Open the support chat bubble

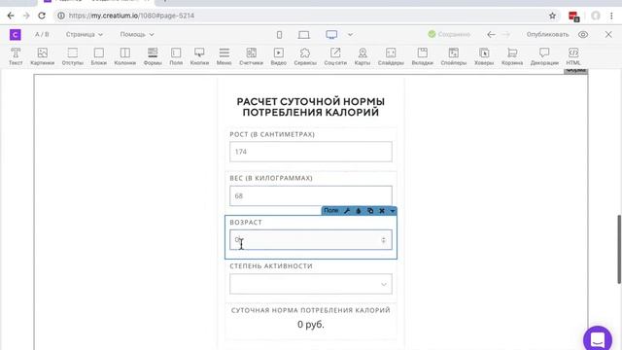click(598, 339)
